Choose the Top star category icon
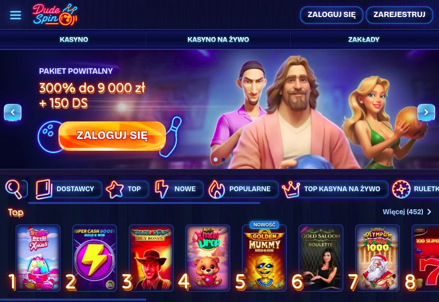The image size is (439, 302). click(x=115, y=189)
